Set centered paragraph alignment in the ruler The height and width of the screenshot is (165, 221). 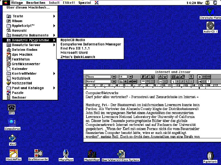(x=126, y=81)
